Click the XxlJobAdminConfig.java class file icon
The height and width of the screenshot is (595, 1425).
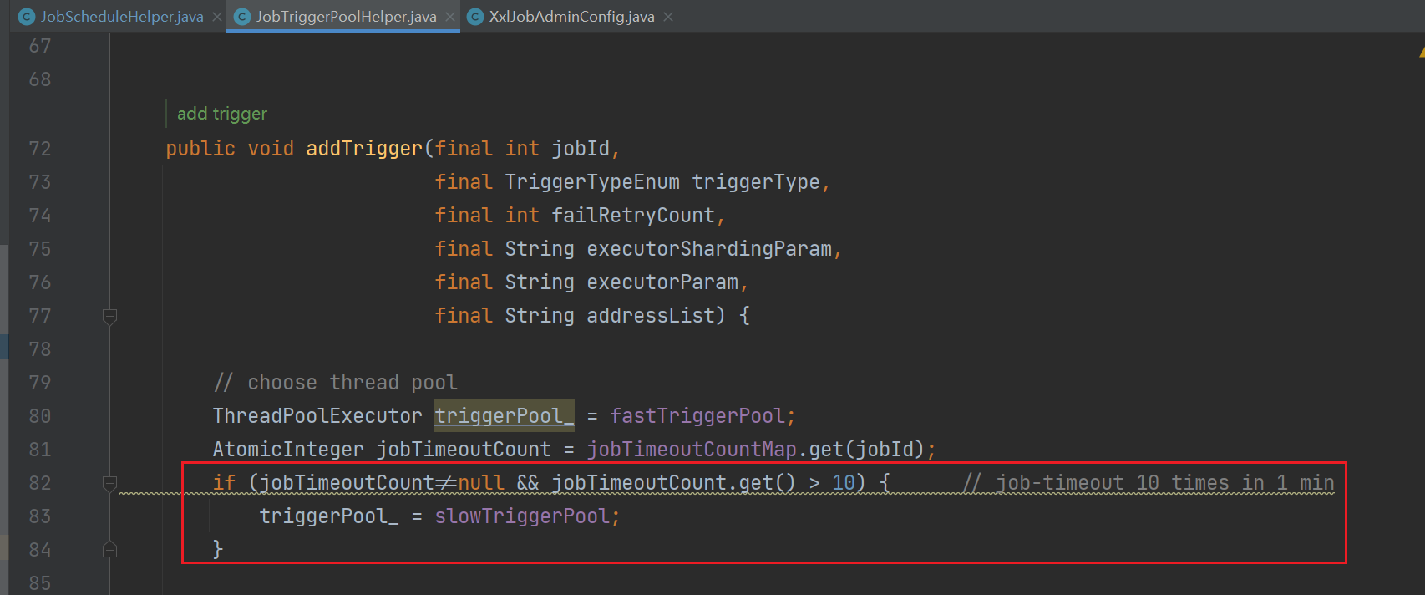click(475, 17)
